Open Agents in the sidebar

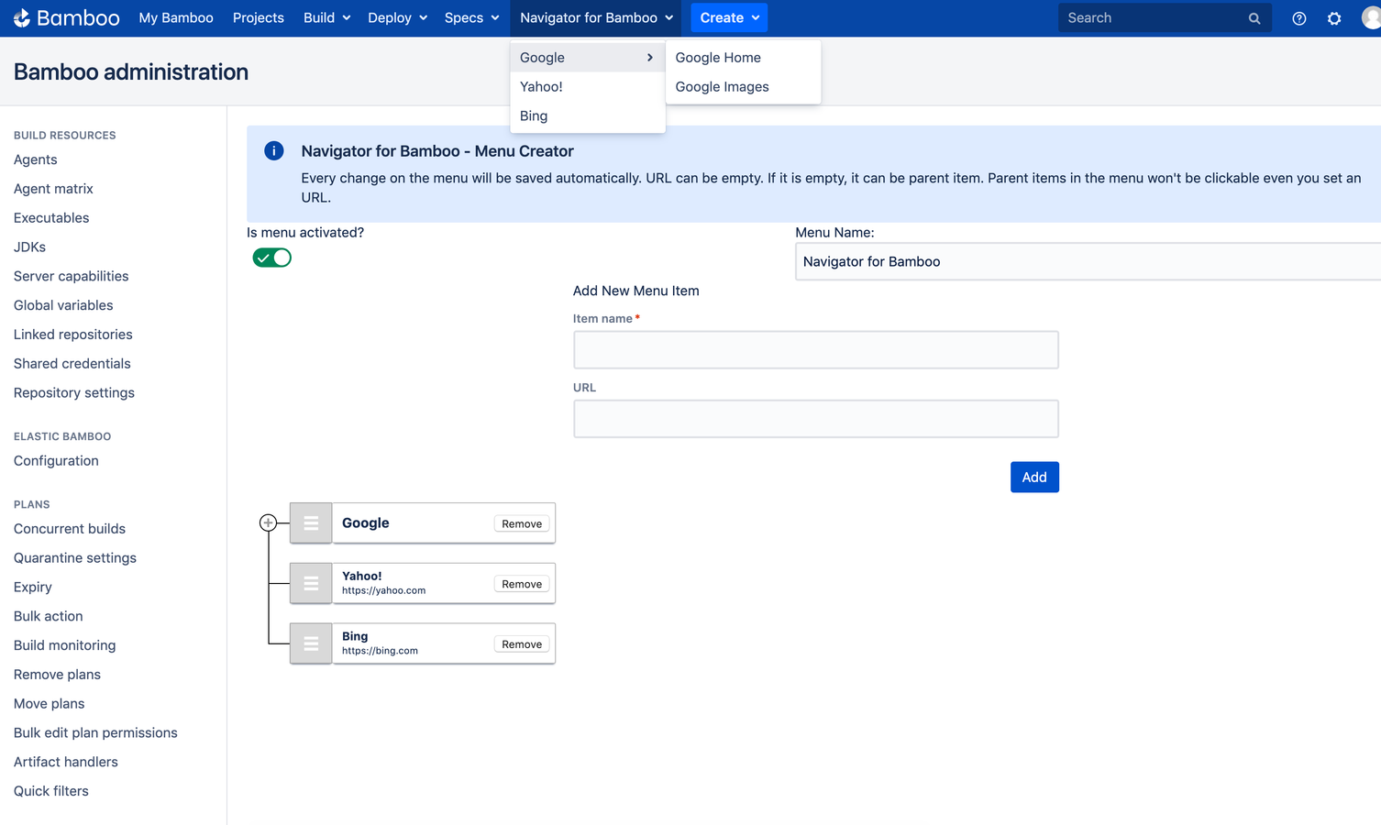[x=36, y=159]
